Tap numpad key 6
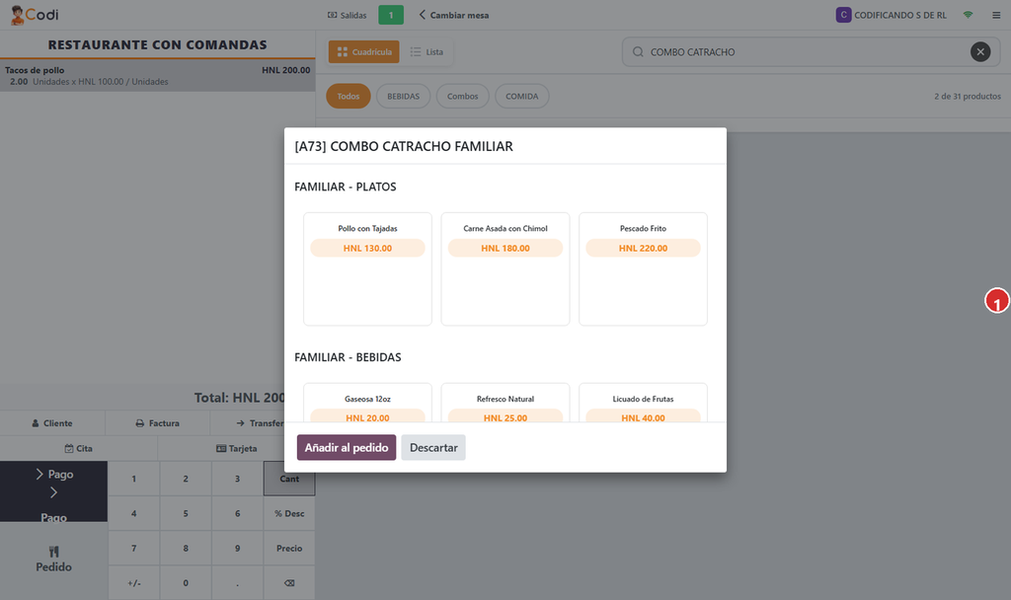The image size is (1011, 600). coord(237,513)
